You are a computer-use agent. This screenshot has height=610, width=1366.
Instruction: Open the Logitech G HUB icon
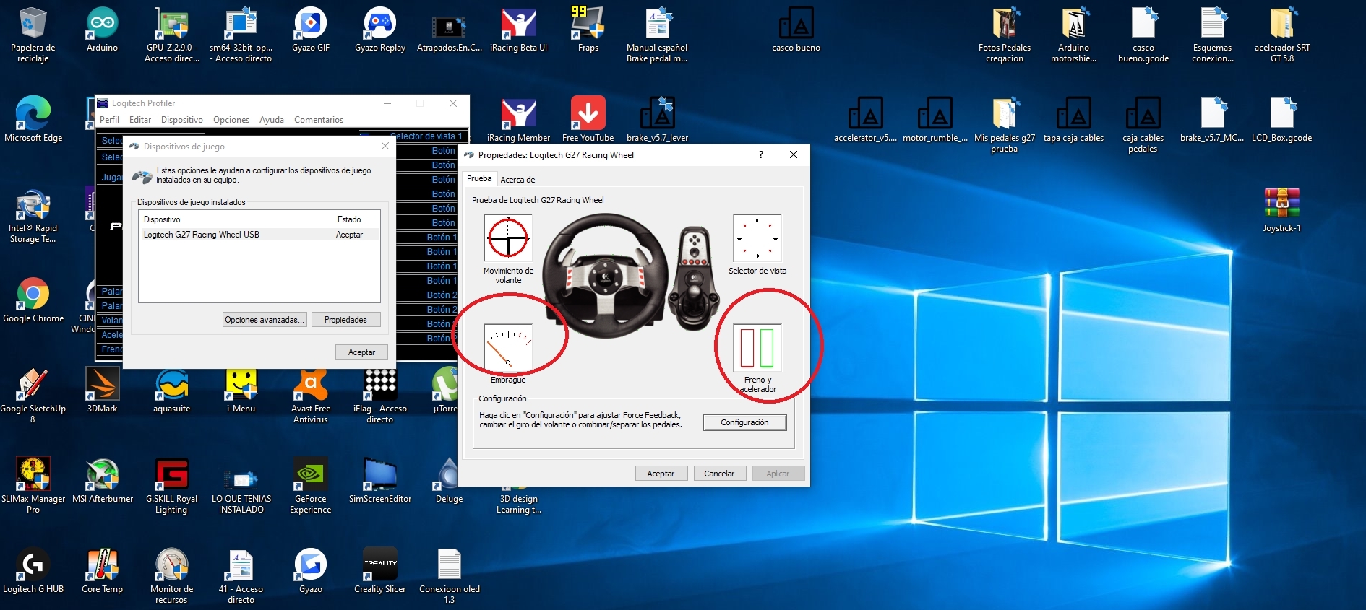[x=33, y=565]
